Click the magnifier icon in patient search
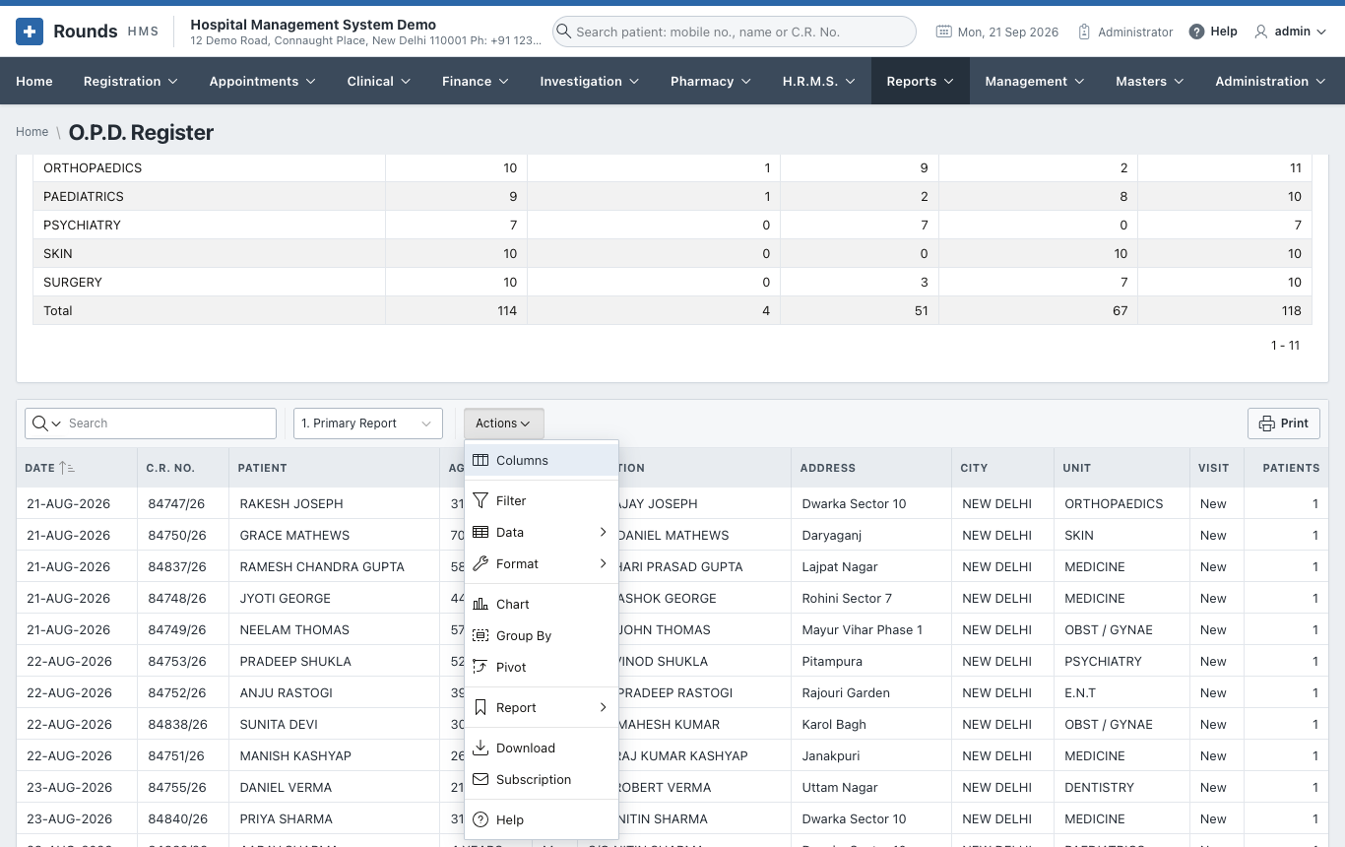 (564, 32)
